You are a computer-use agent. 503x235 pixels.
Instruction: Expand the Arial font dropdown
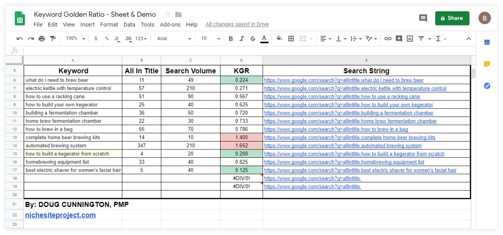pos(174,38)
